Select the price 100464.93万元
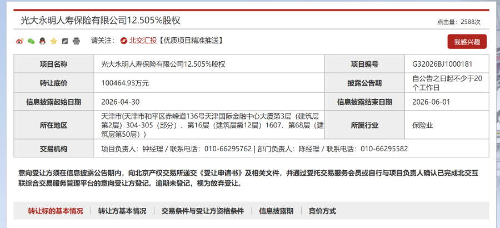This screenshot has width=500, height=228. [125, 83]
